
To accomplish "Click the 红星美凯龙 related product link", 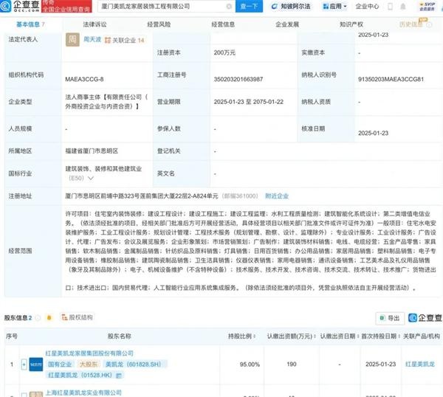I will point(420,365).
